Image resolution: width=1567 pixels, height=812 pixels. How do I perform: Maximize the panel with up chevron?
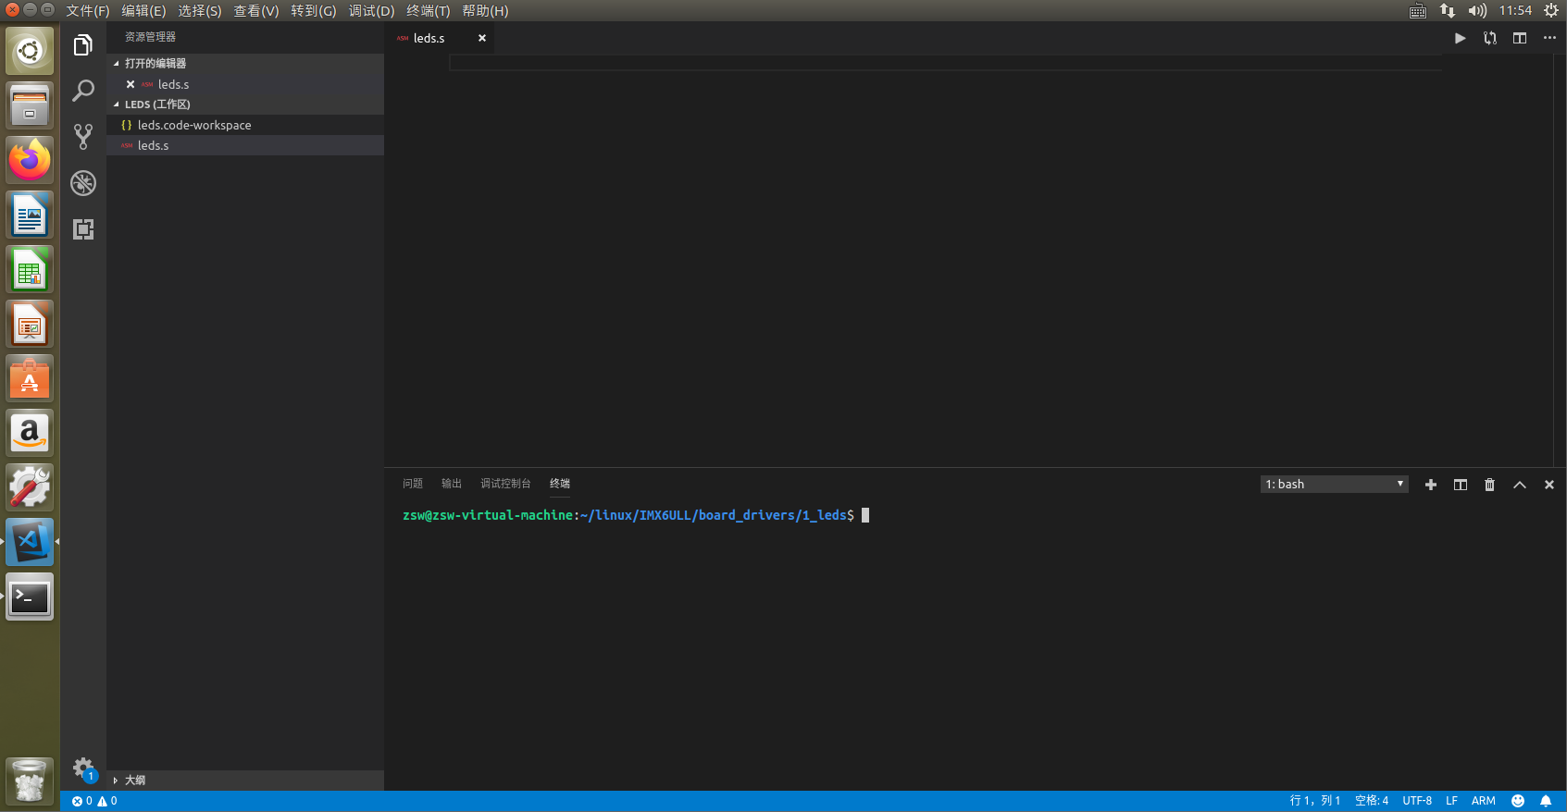point(1520,485)
